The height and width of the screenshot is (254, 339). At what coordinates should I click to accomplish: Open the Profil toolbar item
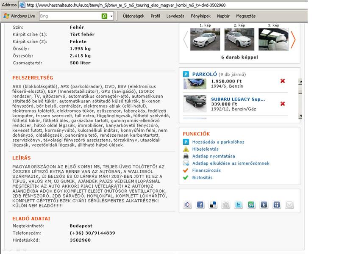tap(155, 16)
